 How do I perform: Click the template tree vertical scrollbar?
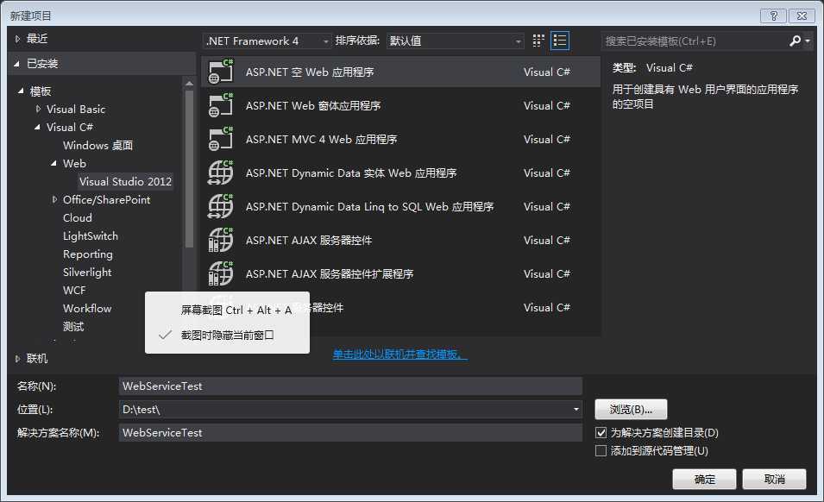[189, 168]
